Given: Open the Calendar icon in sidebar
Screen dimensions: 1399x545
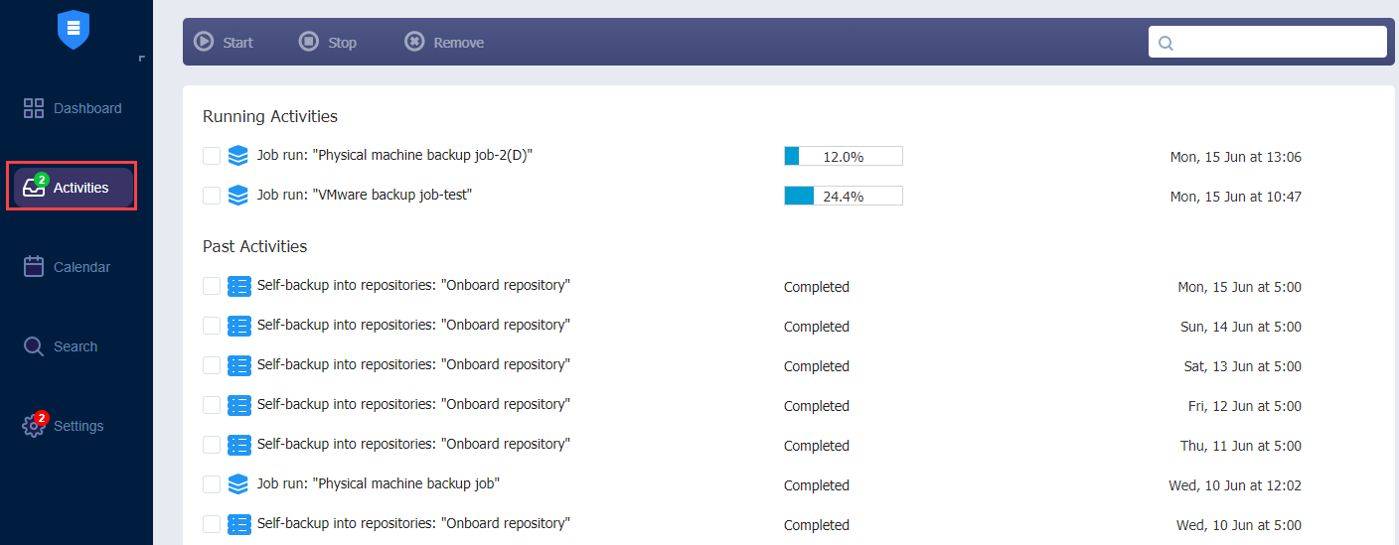Looking at the screenshot, I should point(34,267).
